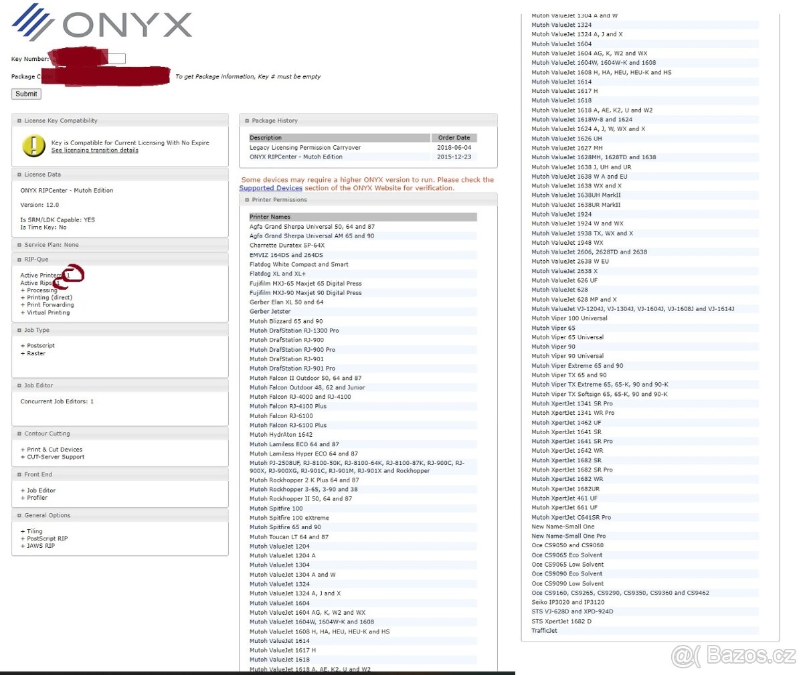
Task: Click 'Is SRM/LDK Capable: YES'
Action: (x=58, y=220)
